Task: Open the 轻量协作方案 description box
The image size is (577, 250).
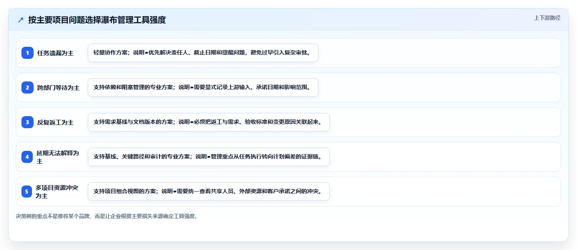Action: coord(203,53)
